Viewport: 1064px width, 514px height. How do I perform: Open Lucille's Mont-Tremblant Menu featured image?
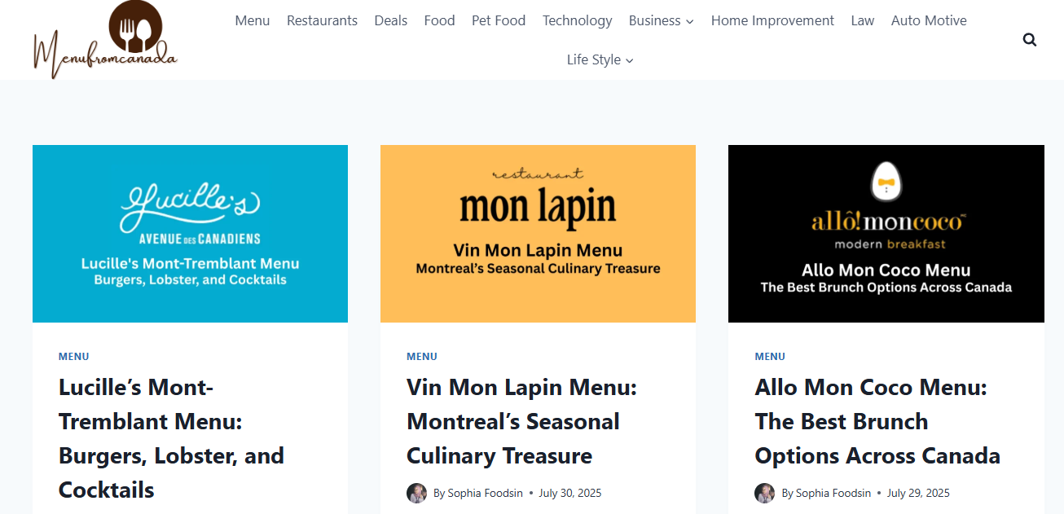pos(190,234)
